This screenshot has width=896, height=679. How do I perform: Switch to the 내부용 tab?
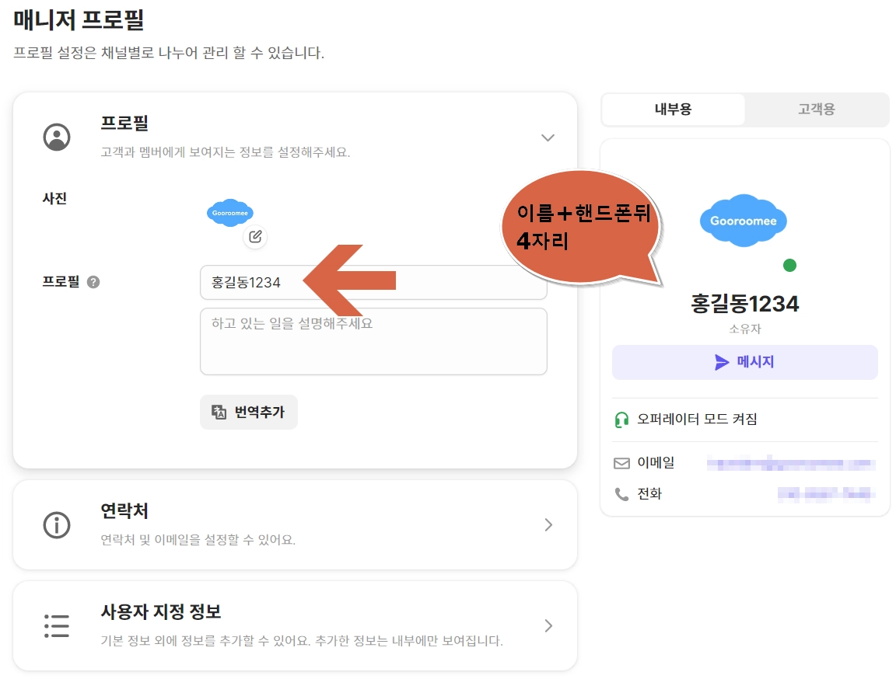pos(673,109)
